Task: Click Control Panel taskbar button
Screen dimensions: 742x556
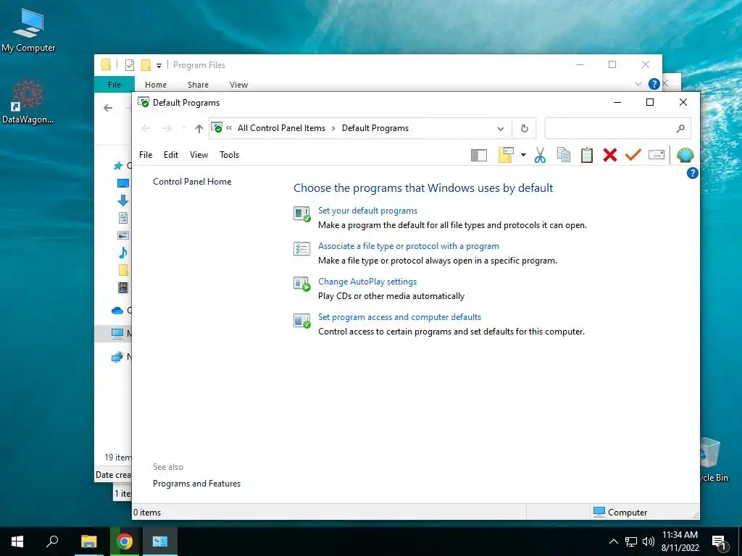Action: [x=160, y=542]
